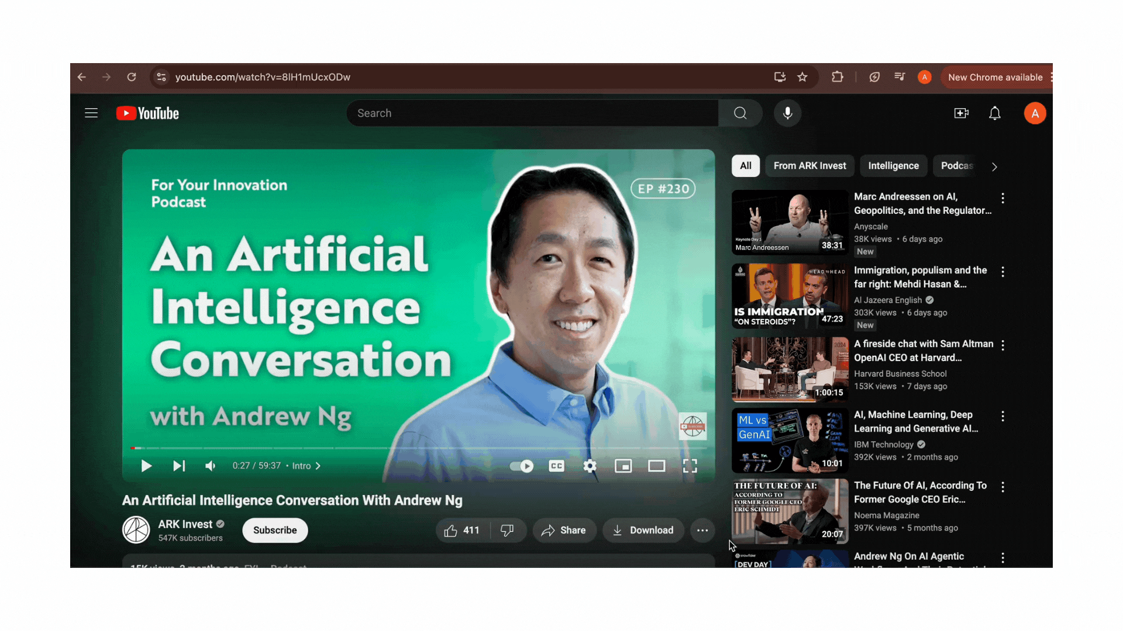Open site information icon in address bar
Viewport: 1123px width, 631px height.
[x=161, y=77]
